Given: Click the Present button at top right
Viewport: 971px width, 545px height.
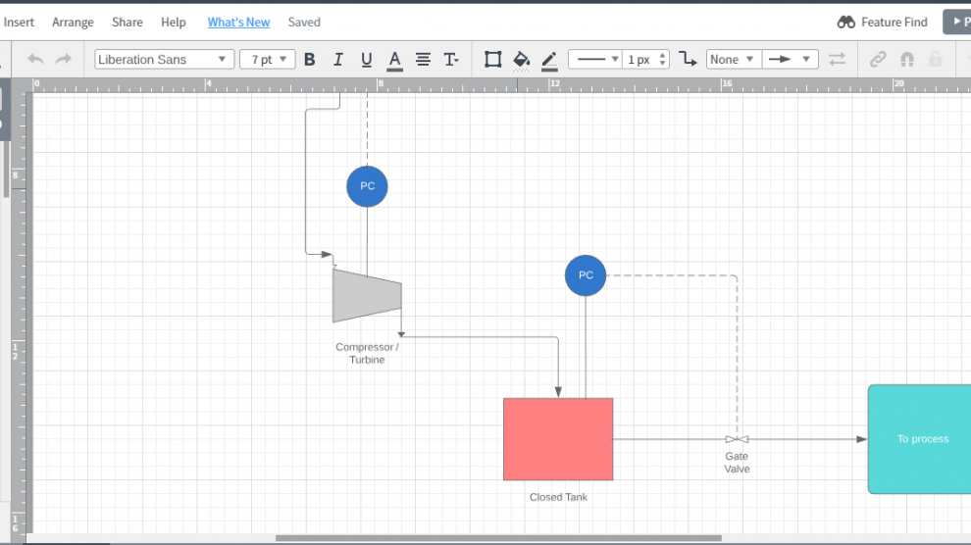Looking at the screenshot, I should coord(956,22).
